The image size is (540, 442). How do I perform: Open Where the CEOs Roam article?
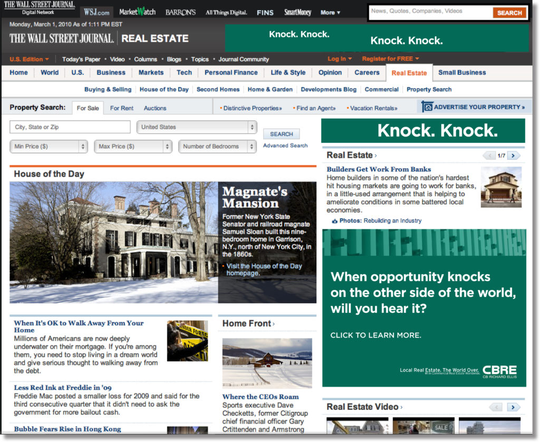point(261,397)
